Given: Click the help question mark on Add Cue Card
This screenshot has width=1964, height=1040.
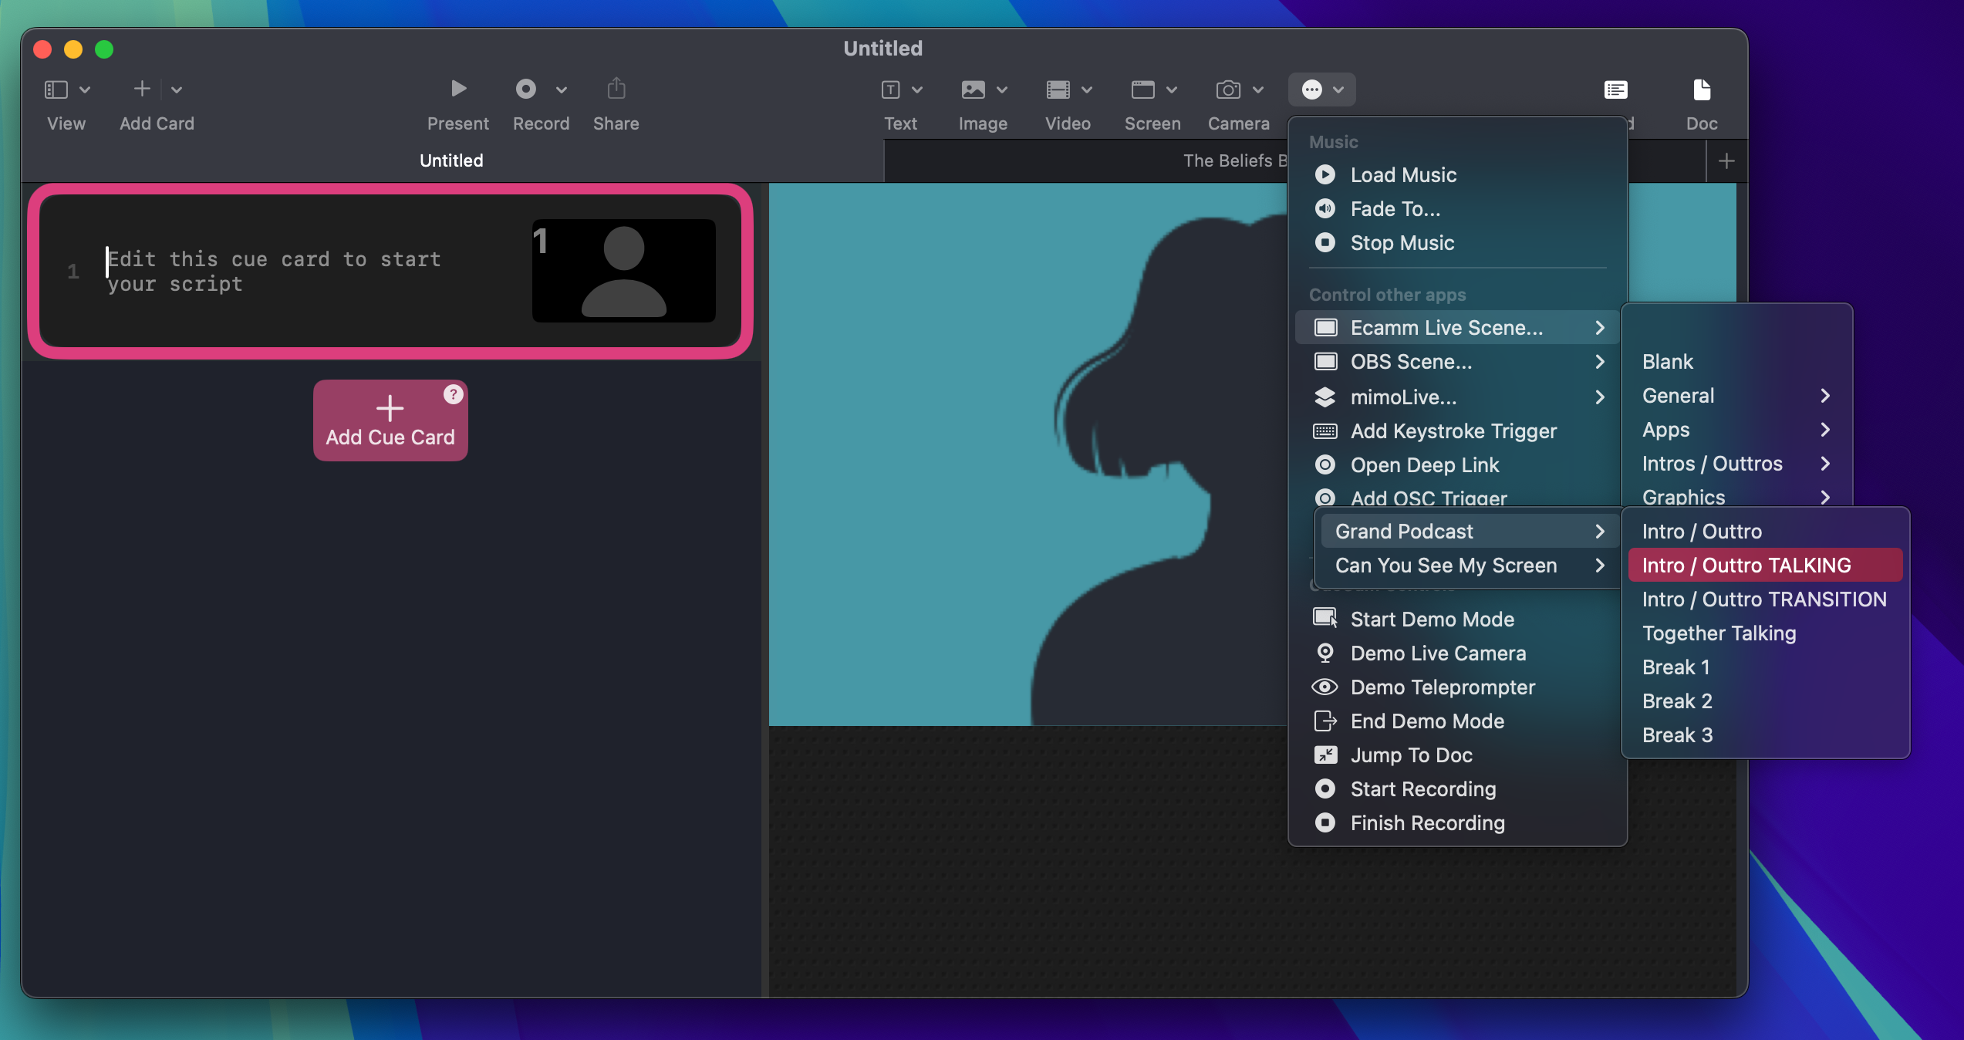Looking at the screenshot, I should (454, 394).
